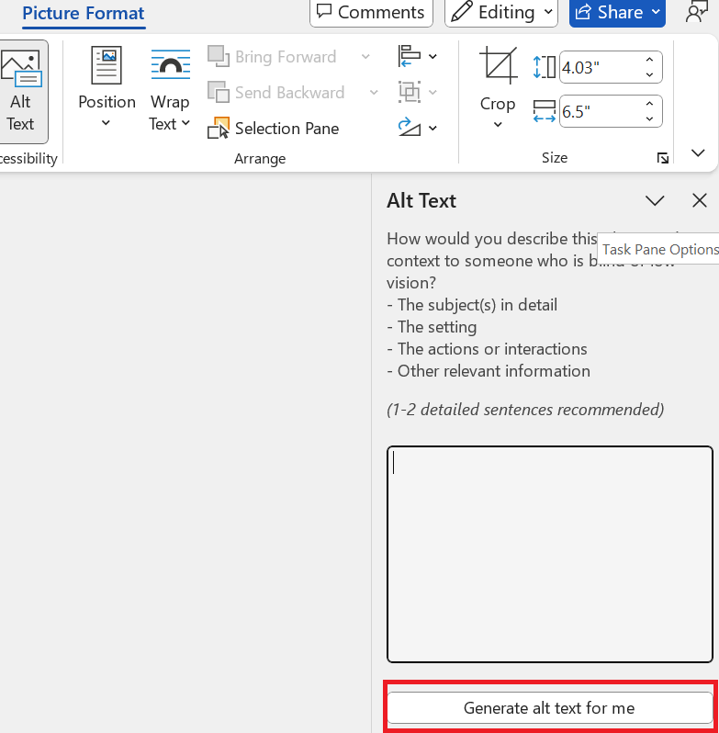Click in the alt text description box
Image resolution: width=719 pixels, height=733 pixels.
549,554
